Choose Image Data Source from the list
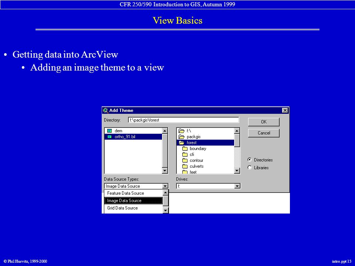Viewport: 355px width, 266px height. tap(133, 200)
